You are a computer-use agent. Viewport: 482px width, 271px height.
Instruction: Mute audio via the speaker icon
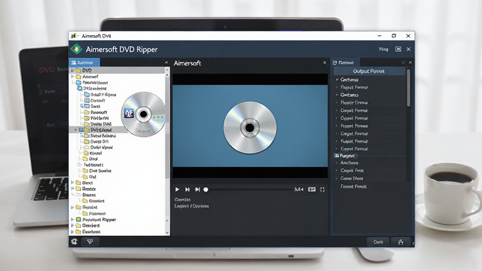pyautogui.click(x=299, y=190)
